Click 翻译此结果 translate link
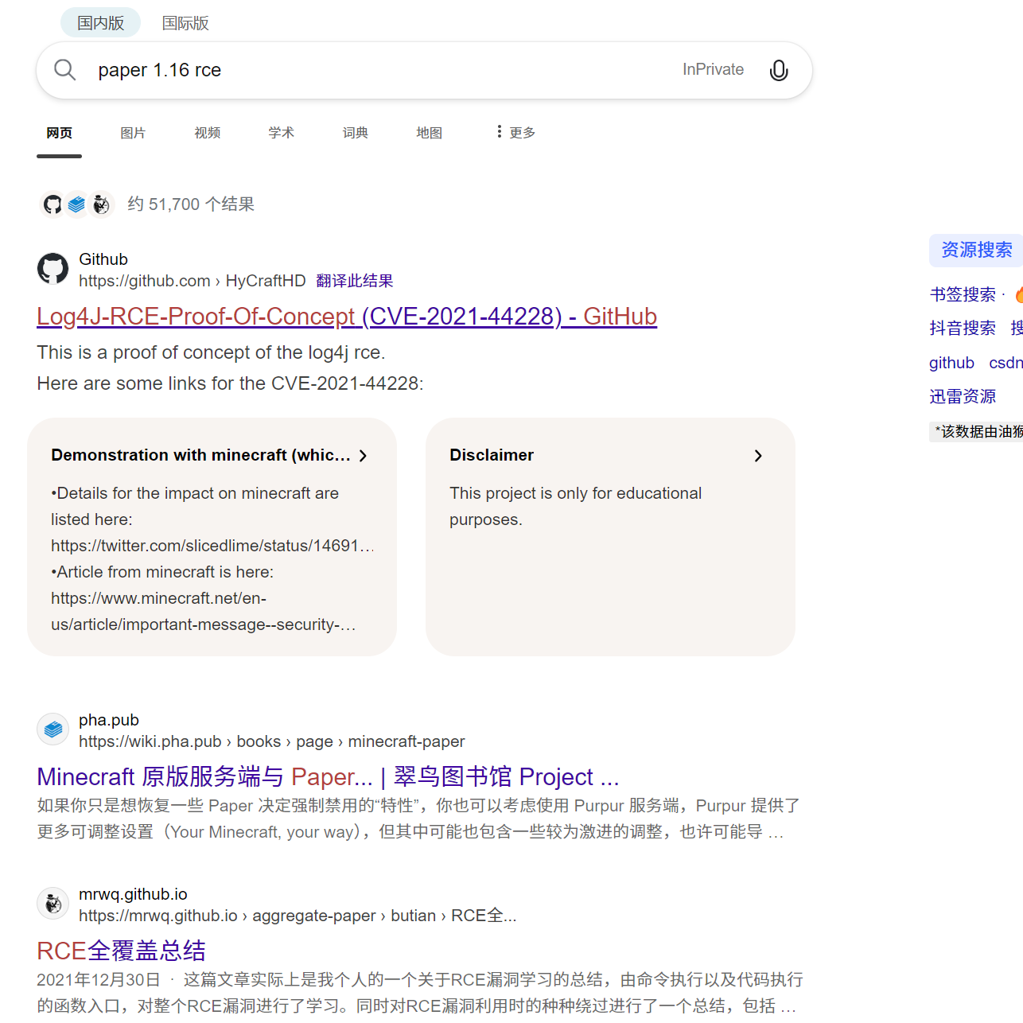This screenshot has width=1023, height=1023. pyautogui.click(x=355, y=281)
